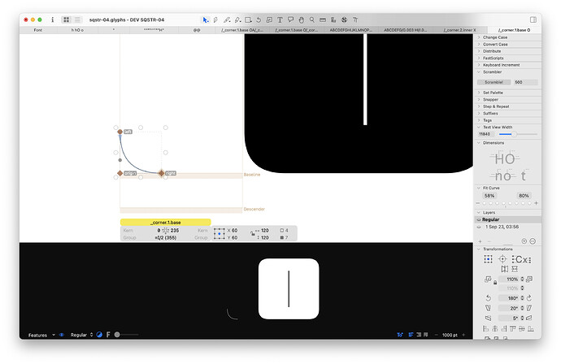Select the Rotate tool
The image size is (561, 364).
(x=259, y=20)
